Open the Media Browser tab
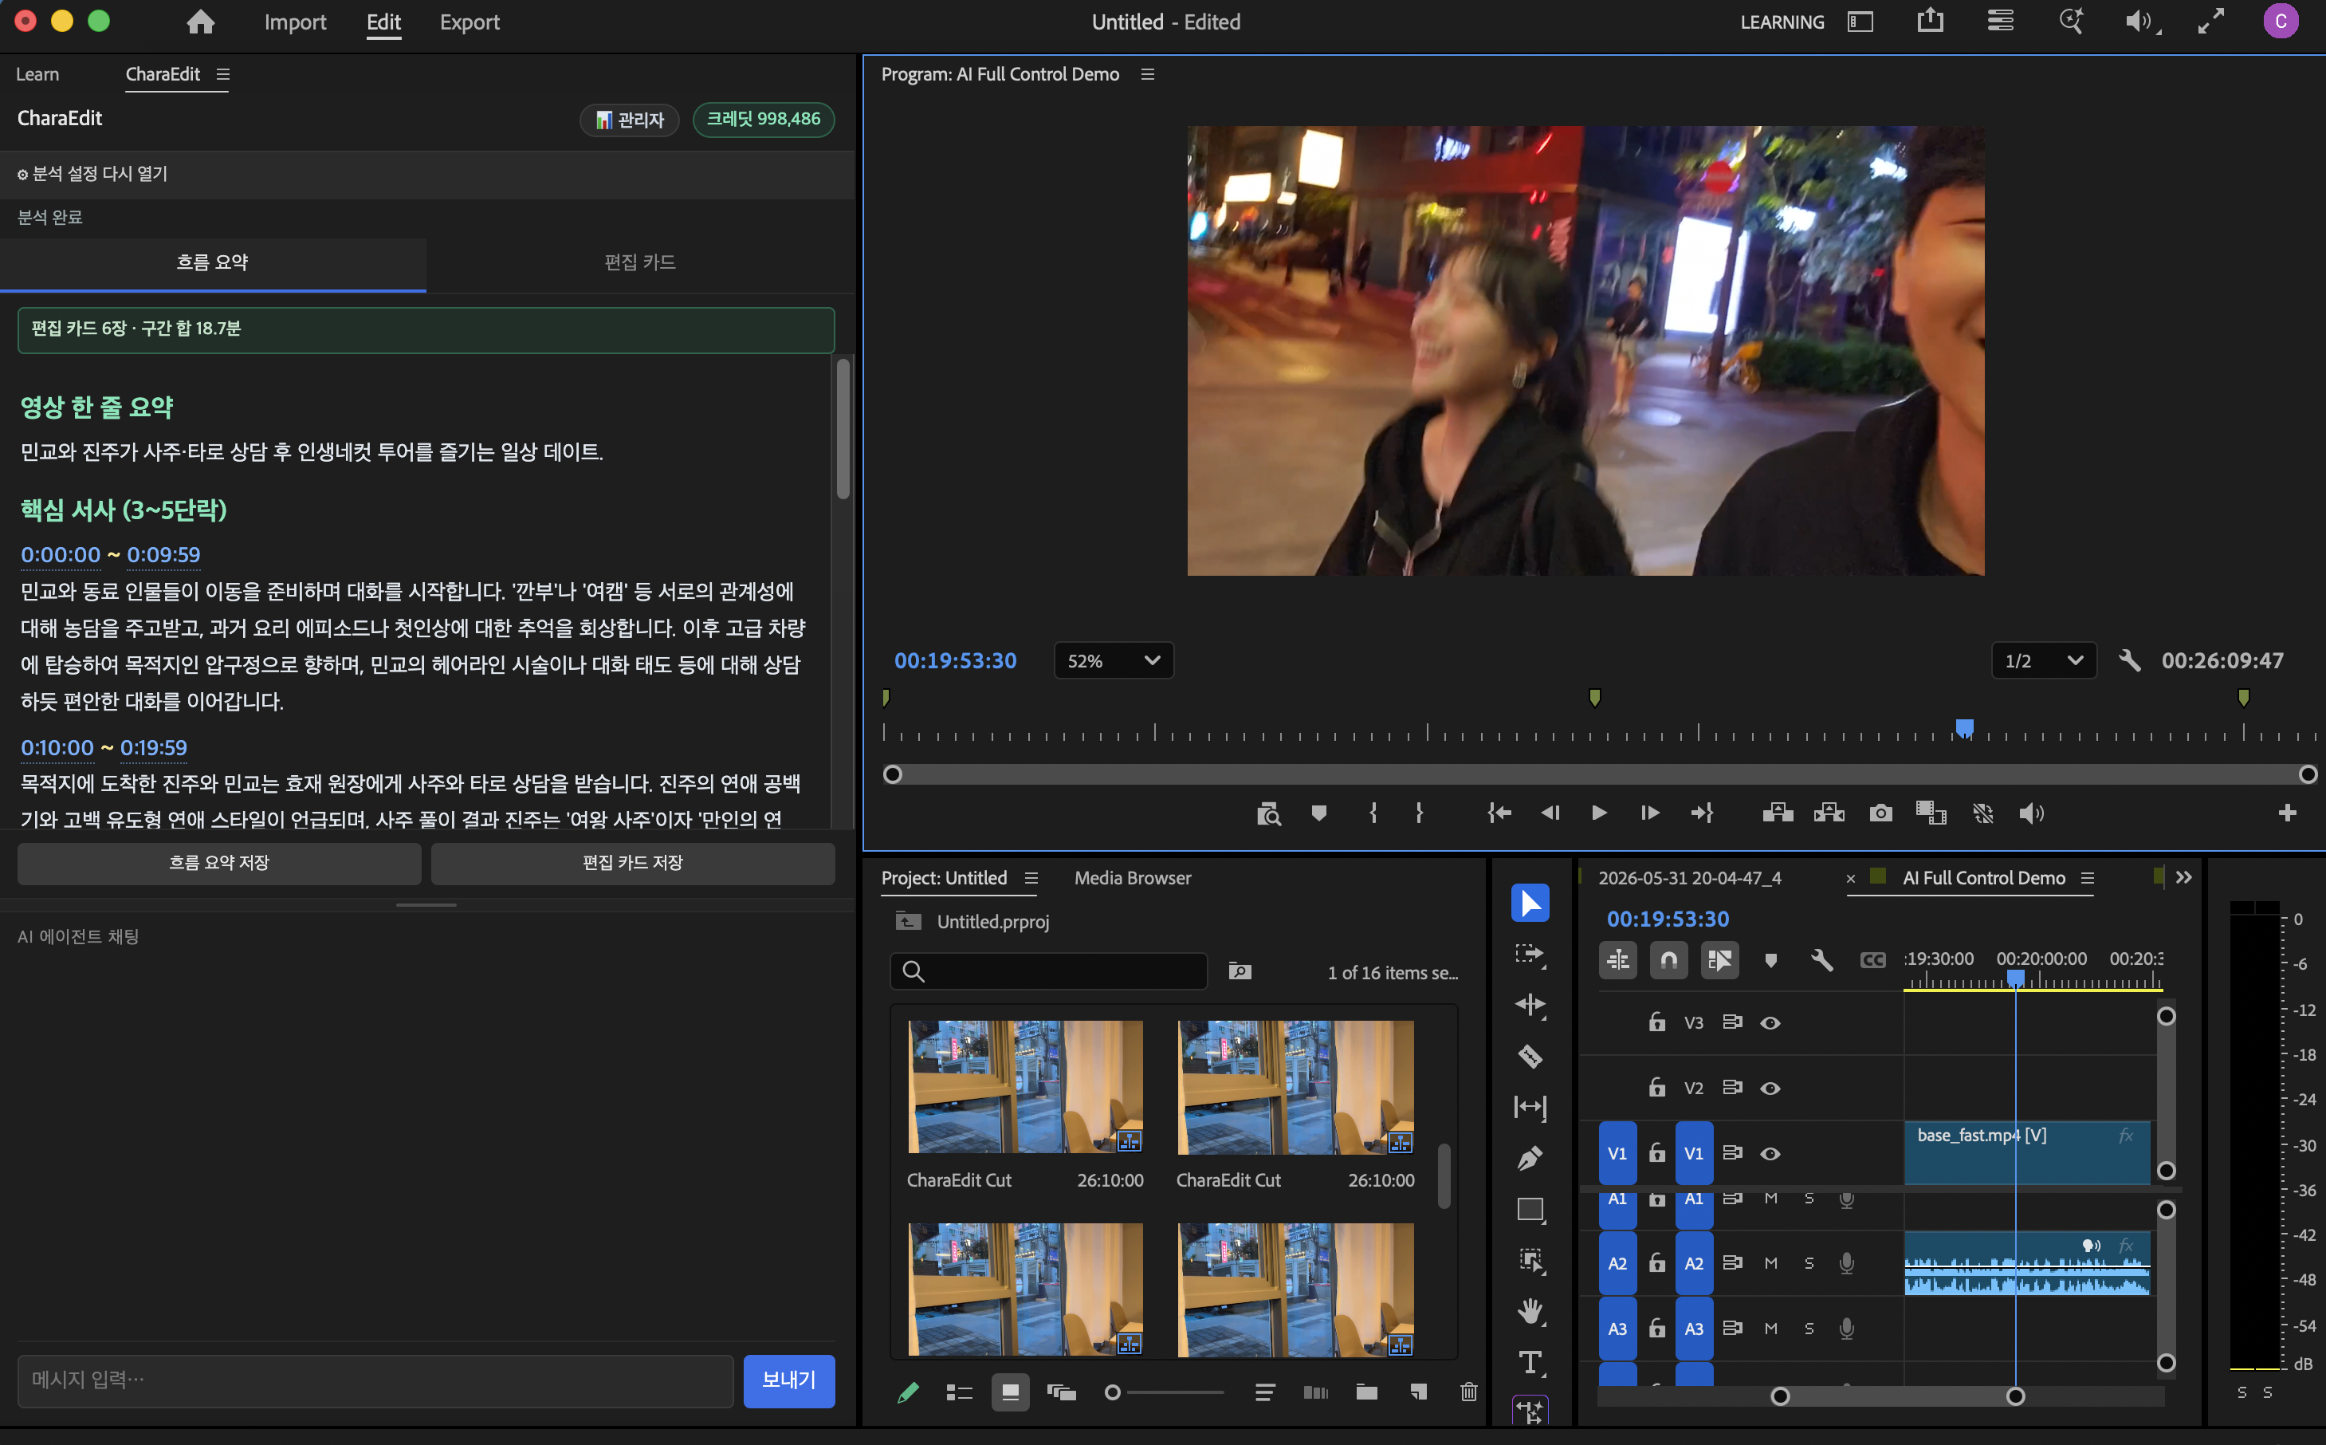 (x=1132, y=877)
